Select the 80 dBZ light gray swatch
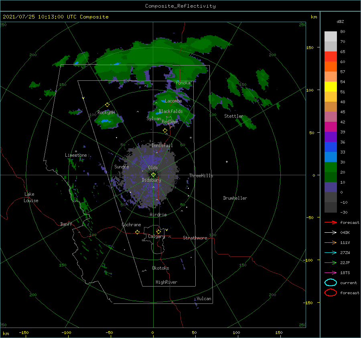 pyautogui.click(x=331, y=36)
